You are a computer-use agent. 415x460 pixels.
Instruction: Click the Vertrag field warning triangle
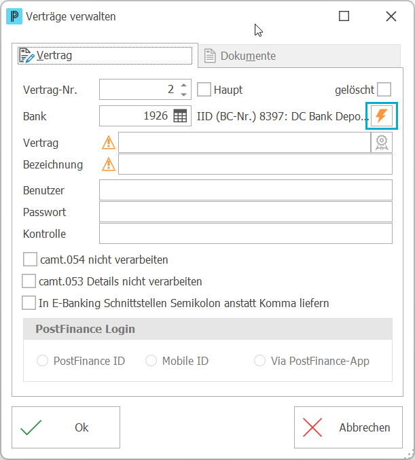tap(109, 143)
